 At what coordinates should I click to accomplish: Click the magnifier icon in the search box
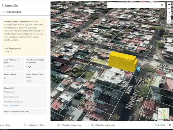point(162,5)
